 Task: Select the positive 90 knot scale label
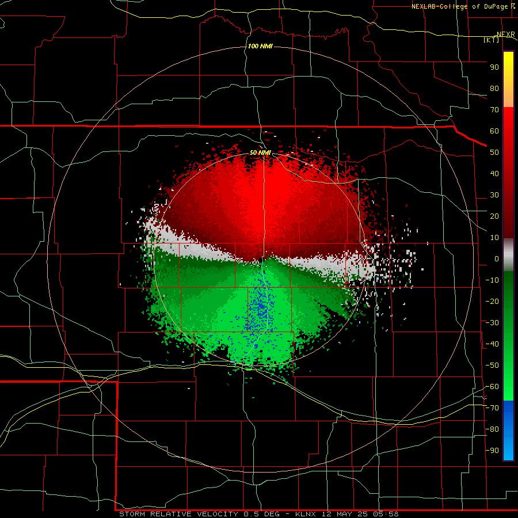[x=494, y=67]
